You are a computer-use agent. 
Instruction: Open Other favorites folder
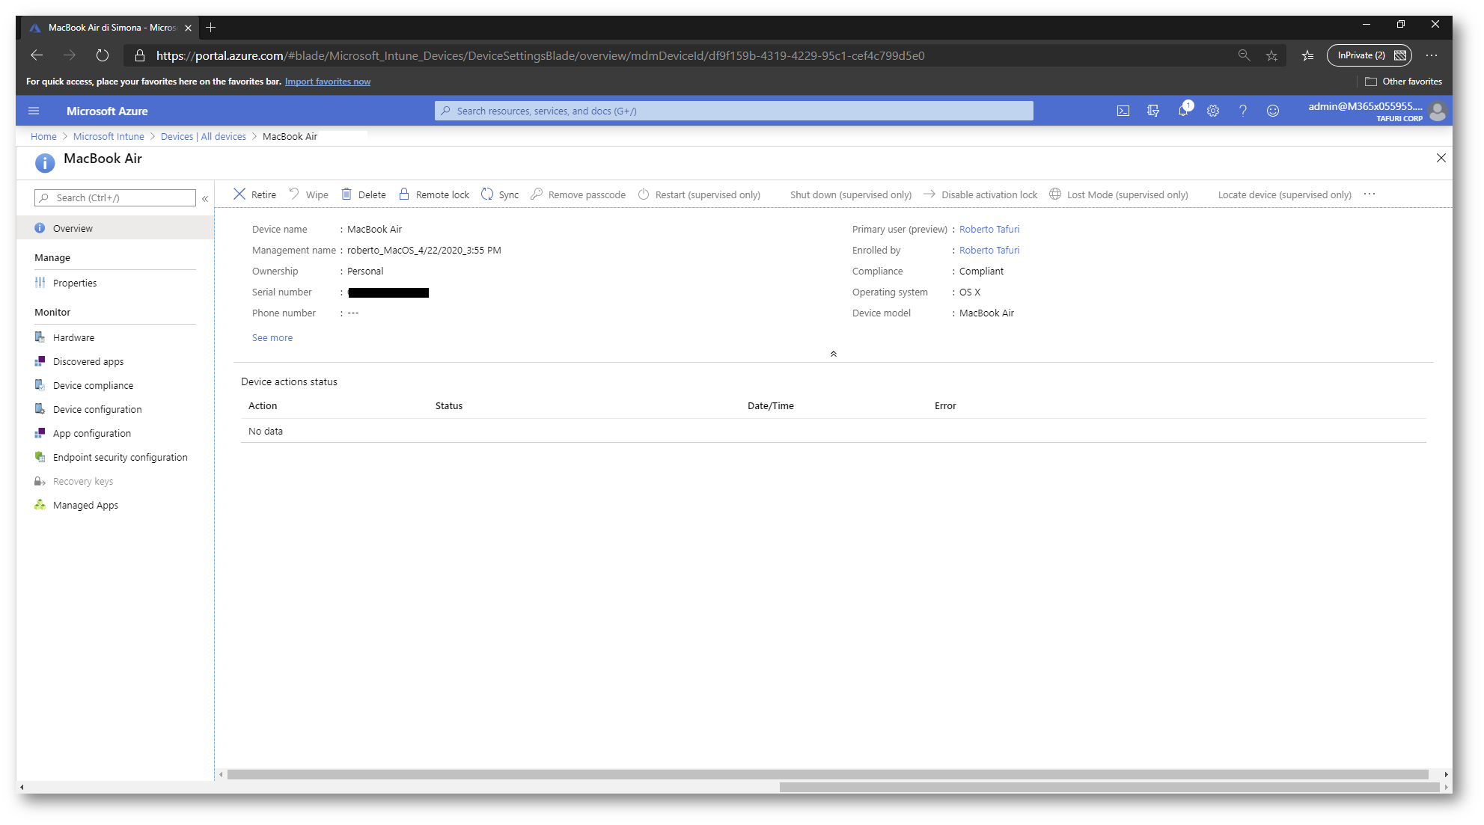click(x=1403, y=82)
